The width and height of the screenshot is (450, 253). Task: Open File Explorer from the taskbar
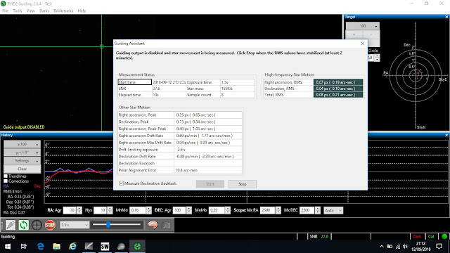(56, 246)
